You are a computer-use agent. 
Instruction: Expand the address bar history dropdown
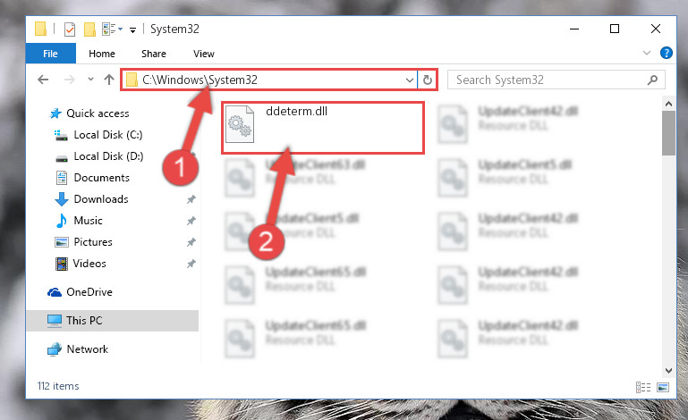pyautogui.click(x=410, y=80)
